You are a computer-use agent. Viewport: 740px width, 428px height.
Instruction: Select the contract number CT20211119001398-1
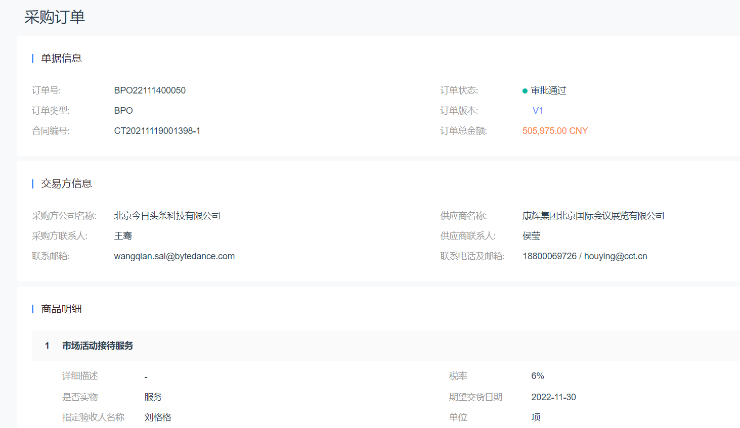click(157, 131)
